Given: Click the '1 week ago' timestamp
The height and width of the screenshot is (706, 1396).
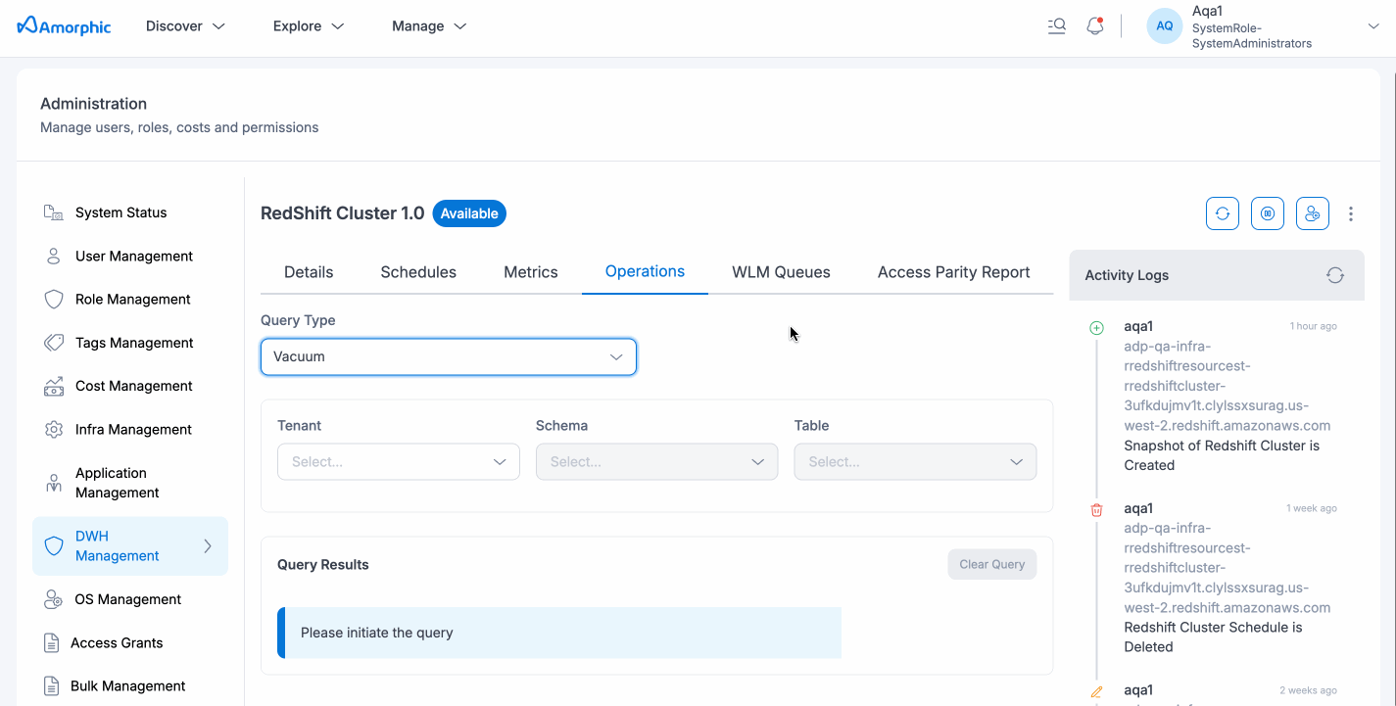Looking at the screenshot, I should (x=1311, y=508).
